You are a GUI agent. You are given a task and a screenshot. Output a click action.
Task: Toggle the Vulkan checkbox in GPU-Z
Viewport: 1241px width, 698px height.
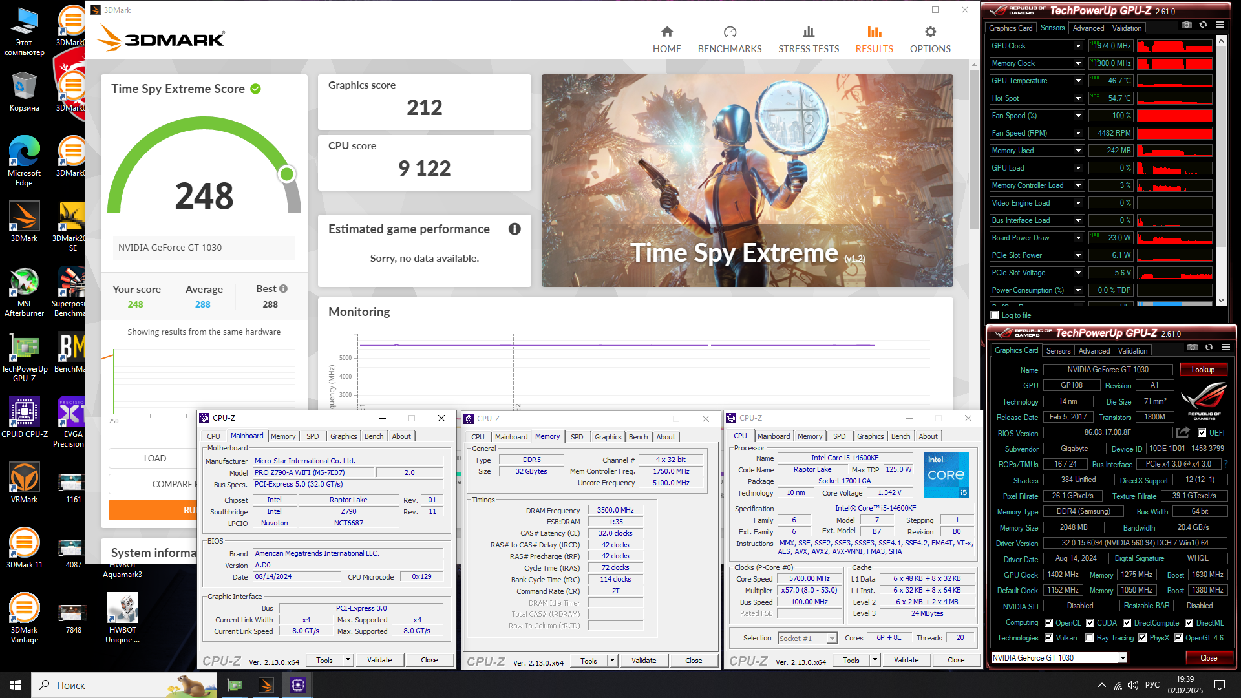click(x=1049, y=638)
